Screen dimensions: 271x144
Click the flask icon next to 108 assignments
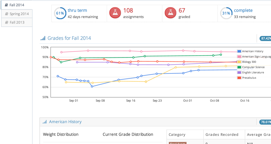[x=115, y=13]
